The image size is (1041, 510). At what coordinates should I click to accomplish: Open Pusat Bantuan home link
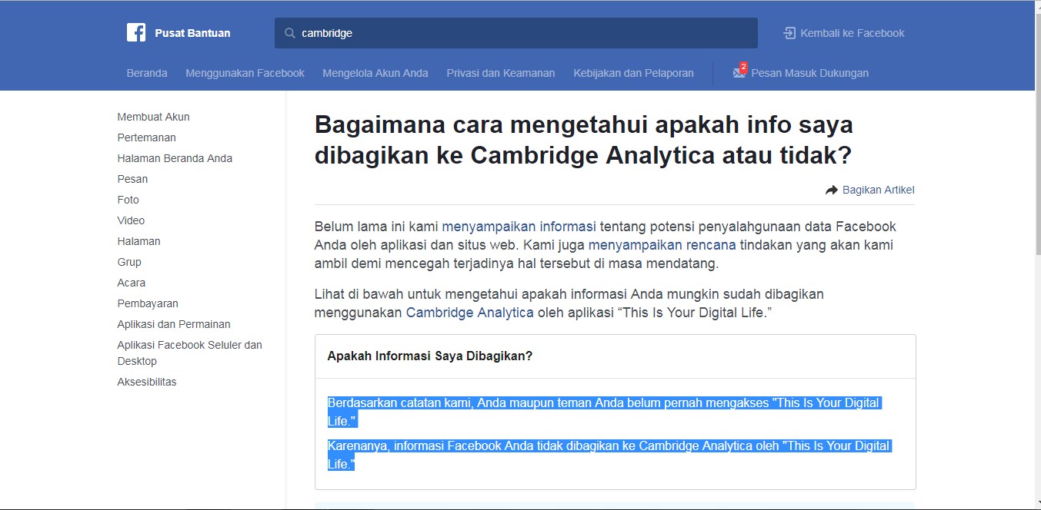point(192,33)
